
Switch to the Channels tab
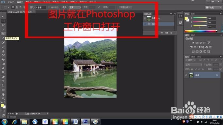pyautogui.click(x=193, y=57)
